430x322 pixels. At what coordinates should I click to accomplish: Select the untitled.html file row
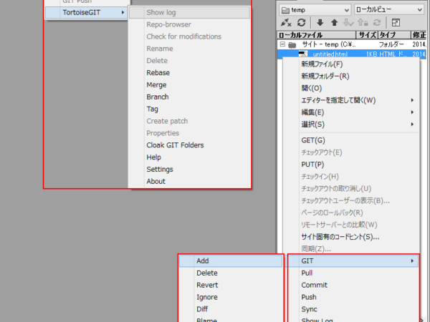pos(352,54)
